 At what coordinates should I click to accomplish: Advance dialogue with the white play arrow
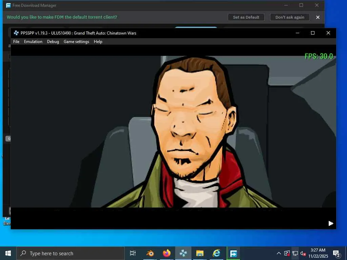point(331,223)
